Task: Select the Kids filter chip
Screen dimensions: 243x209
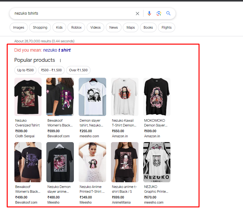Action: click(59, 27)
